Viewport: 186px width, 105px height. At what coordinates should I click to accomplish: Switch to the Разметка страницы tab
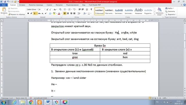(36, 5)
